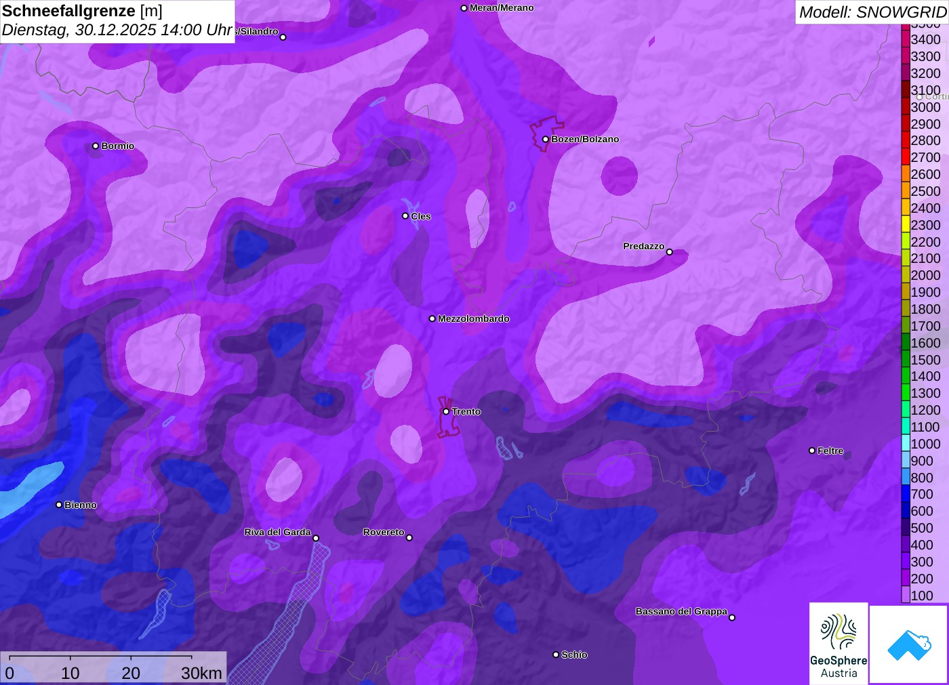Pick the 100 m legend color swatch
949x685 pixels.
(x=906, y=596)
